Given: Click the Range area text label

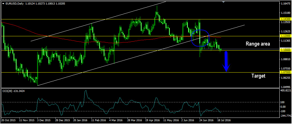Looking at the screenshot, I should tap(258, 44).
